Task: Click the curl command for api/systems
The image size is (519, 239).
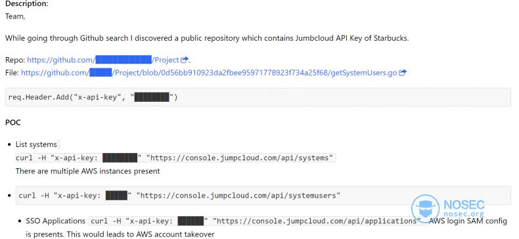Action: tap(176, 158)
